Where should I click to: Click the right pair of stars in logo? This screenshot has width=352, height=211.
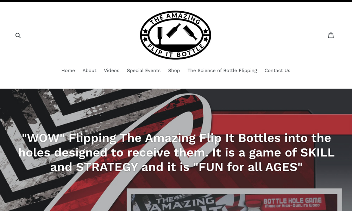(x=206, y=35)
